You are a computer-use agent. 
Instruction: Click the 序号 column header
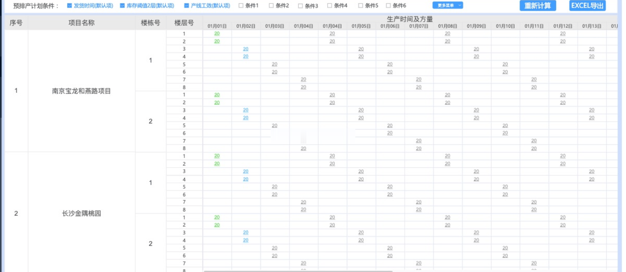(16, 23)
